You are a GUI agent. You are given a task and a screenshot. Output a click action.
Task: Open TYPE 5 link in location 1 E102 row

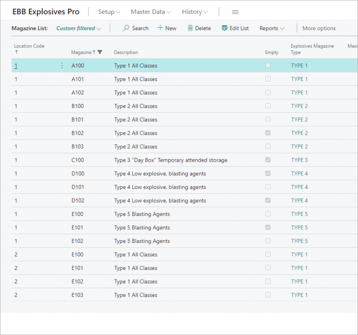299,241
